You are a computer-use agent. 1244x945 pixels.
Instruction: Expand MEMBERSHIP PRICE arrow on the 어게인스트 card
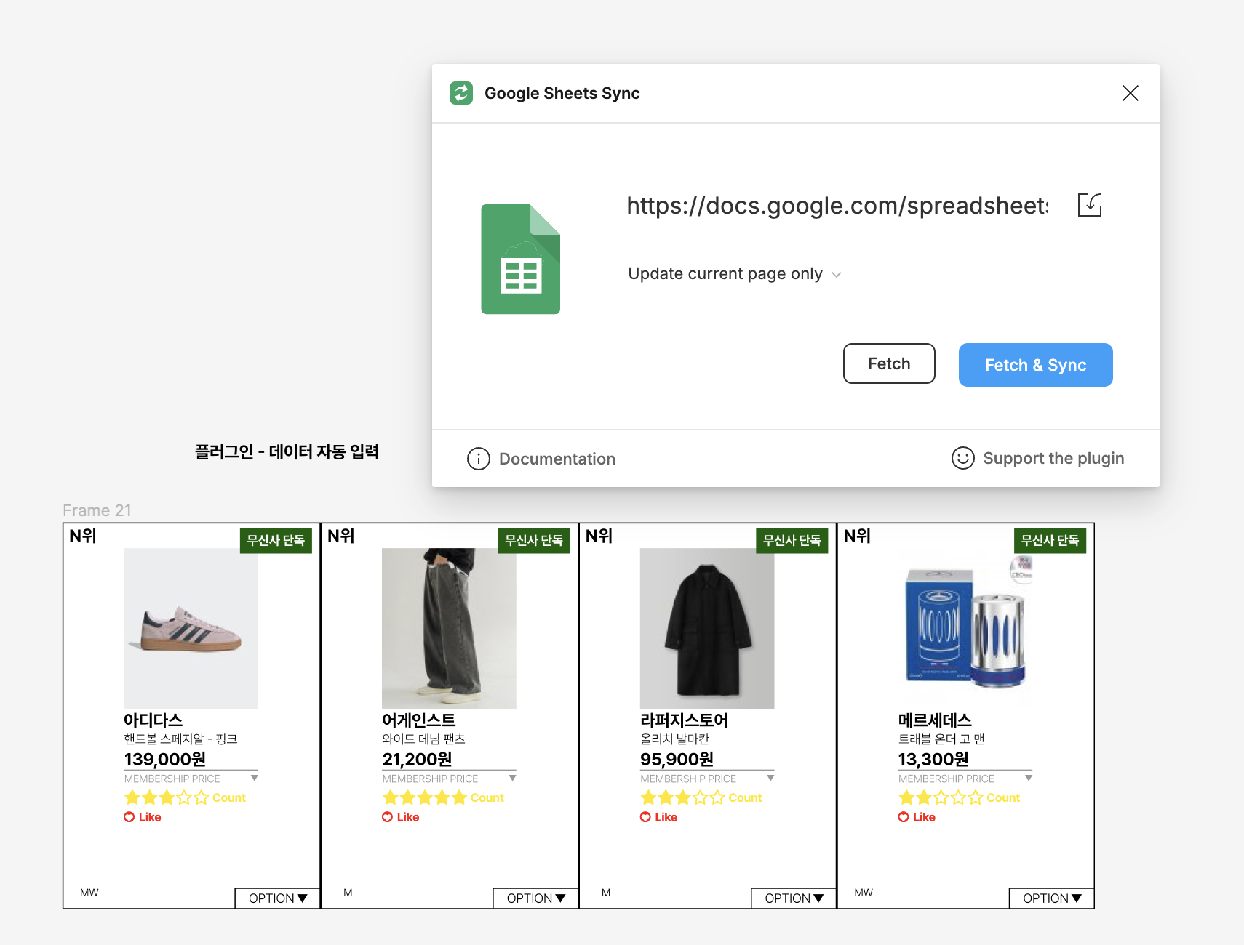pos(513,778)
